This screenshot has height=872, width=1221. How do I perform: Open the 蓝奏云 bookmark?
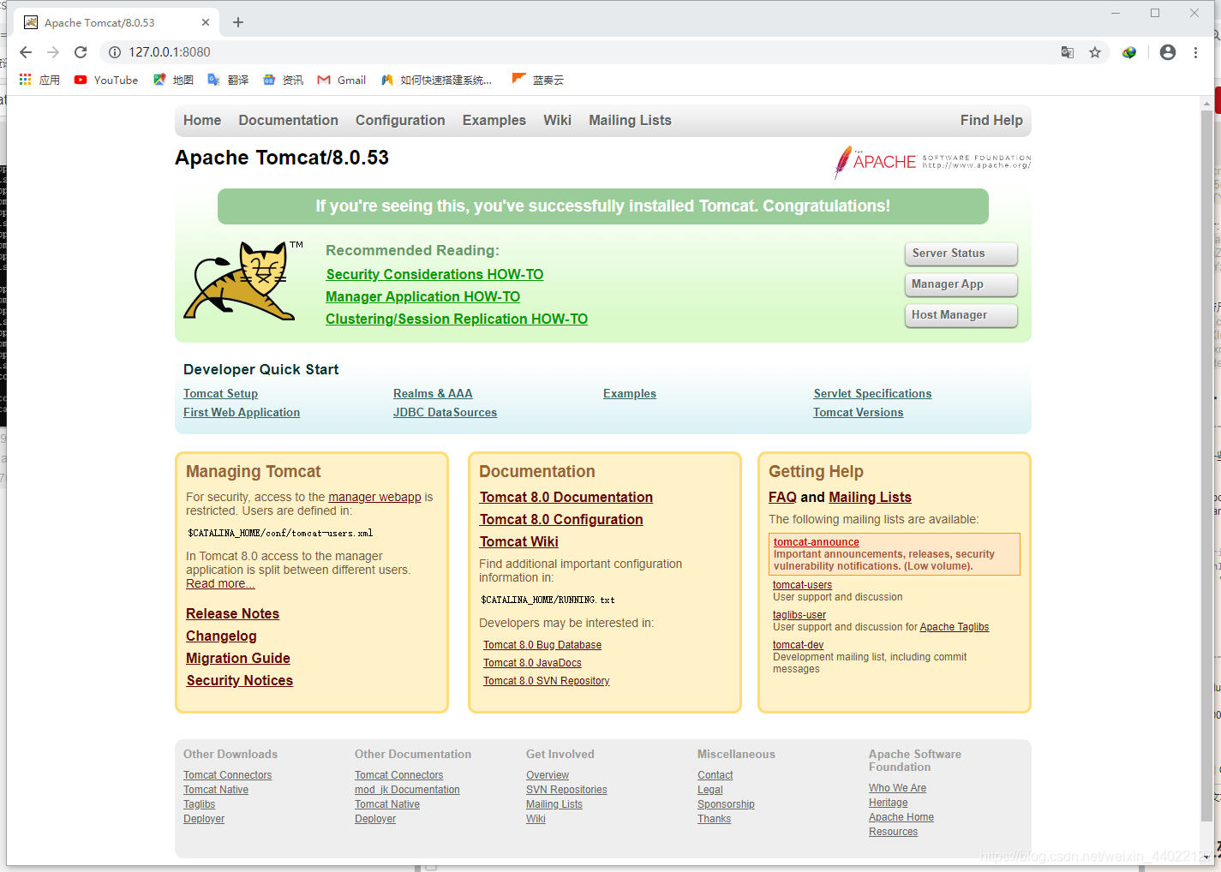tap(538, 80)
